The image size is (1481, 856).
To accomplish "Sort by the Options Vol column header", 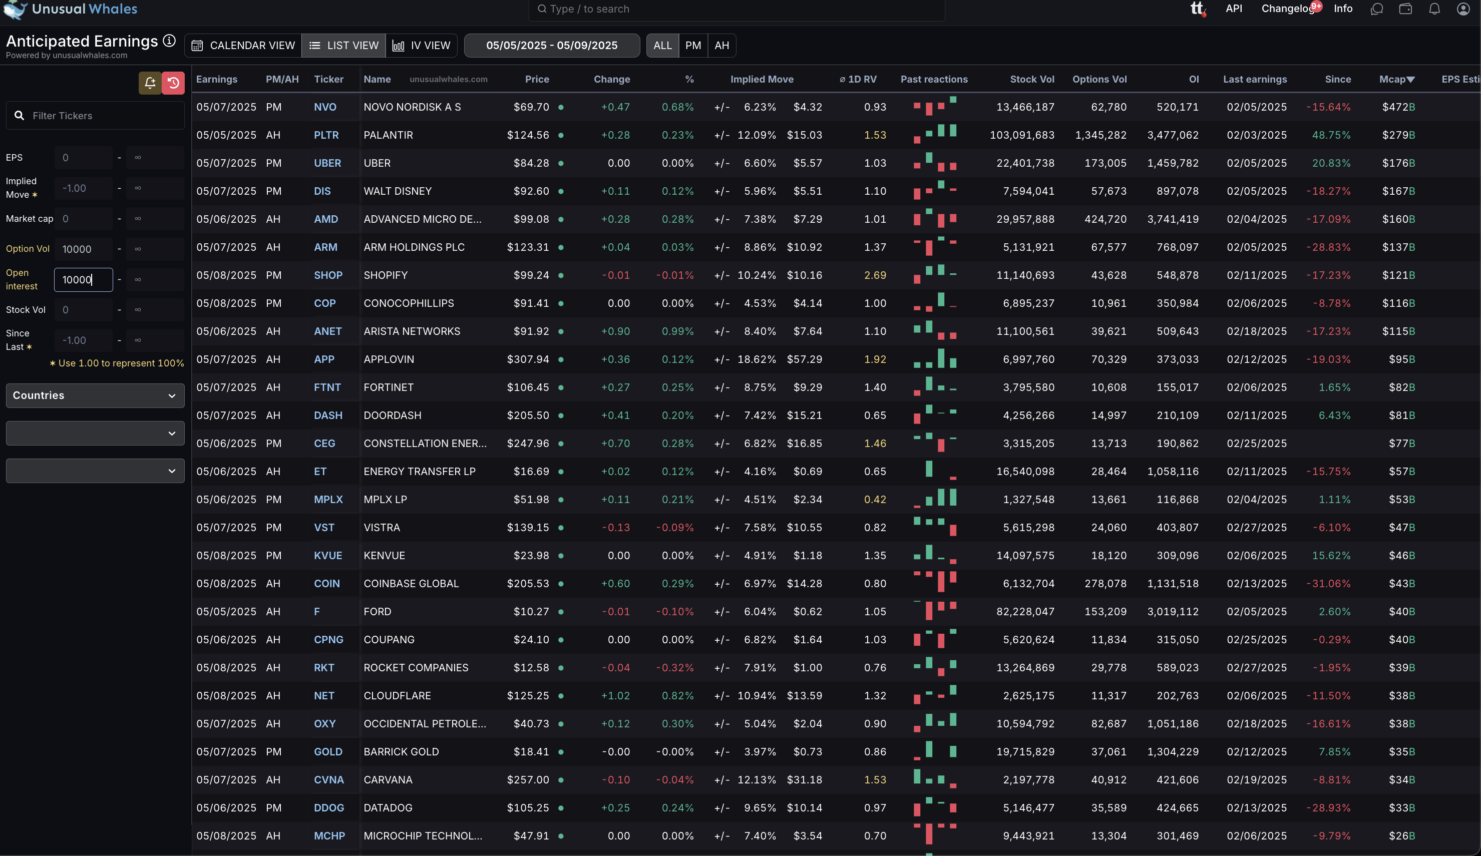I will tap(1099, 79).
